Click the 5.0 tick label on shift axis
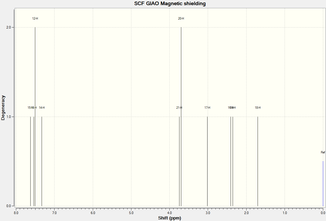 point(131,213)
